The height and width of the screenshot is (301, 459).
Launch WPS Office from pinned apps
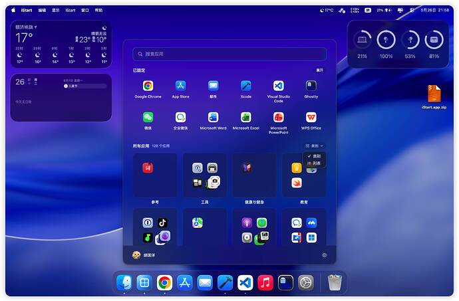[311, 118]
